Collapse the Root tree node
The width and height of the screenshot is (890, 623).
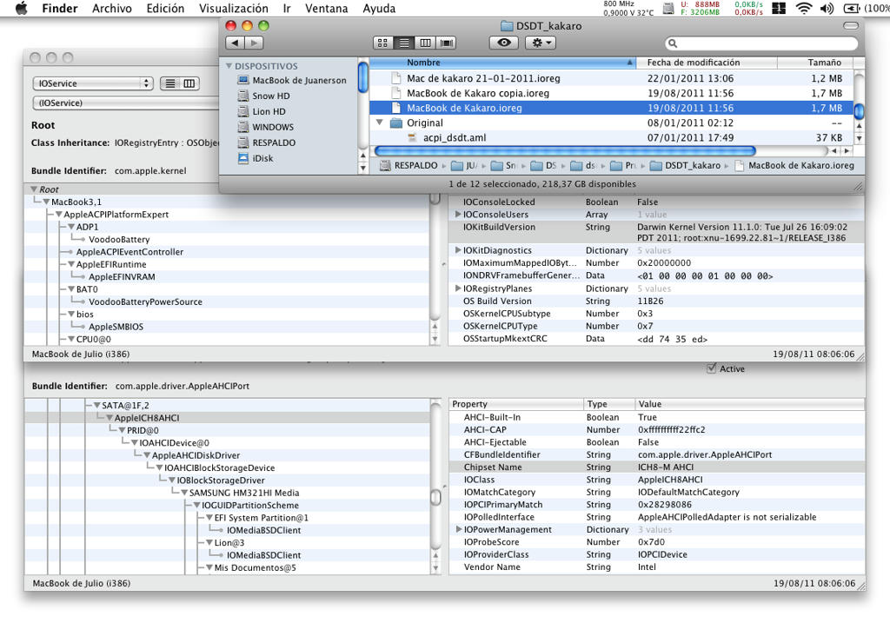tap(34, 189)
